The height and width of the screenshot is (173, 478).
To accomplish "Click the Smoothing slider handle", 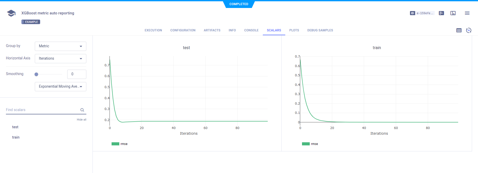I will click(36, 74).
